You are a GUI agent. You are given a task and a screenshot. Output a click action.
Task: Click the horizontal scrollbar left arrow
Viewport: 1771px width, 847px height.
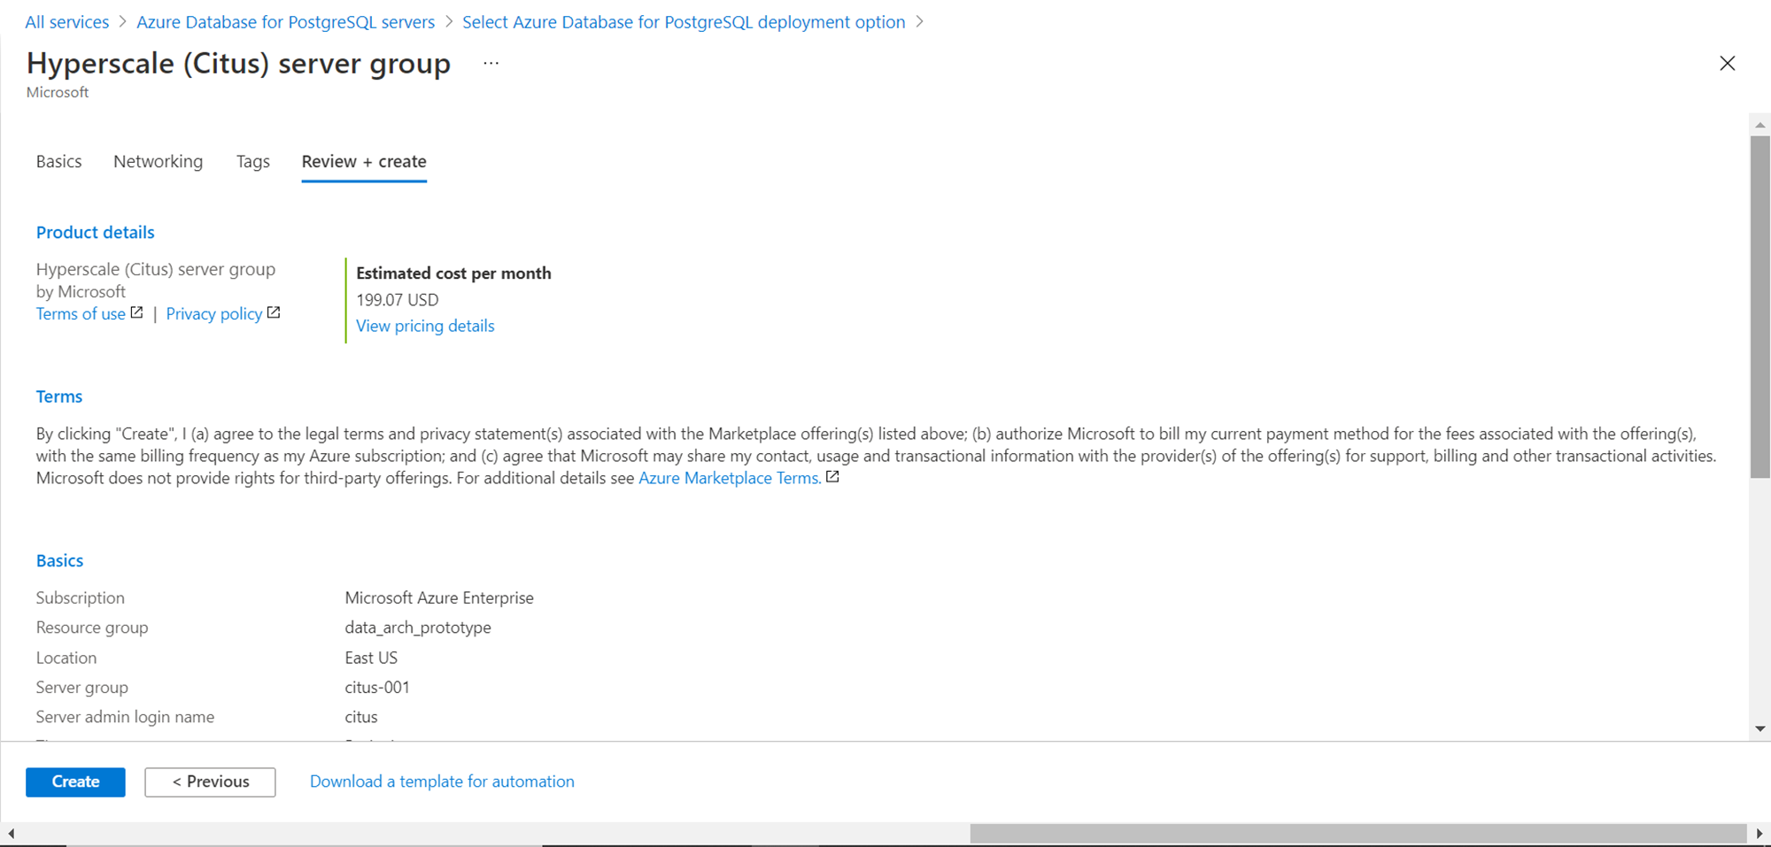pyautogui.click(x=11, y=833)
